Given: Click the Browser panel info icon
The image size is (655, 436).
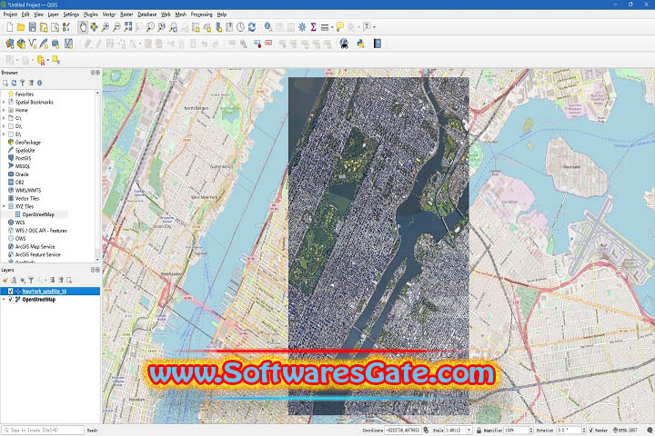Looking at the screenshot, I should pos(40,83).
